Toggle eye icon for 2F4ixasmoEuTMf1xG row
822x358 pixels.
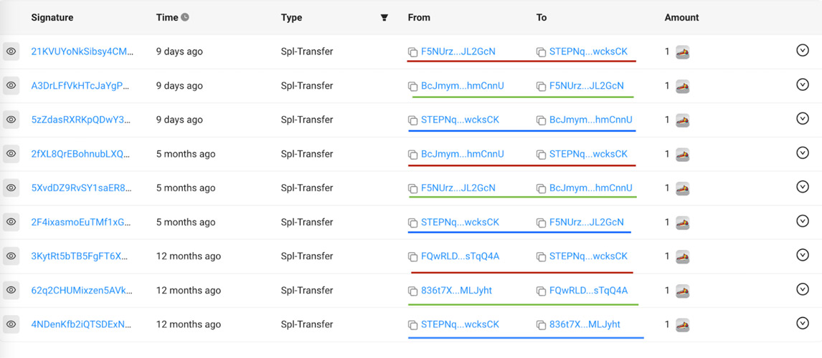[x=11, y=222]
